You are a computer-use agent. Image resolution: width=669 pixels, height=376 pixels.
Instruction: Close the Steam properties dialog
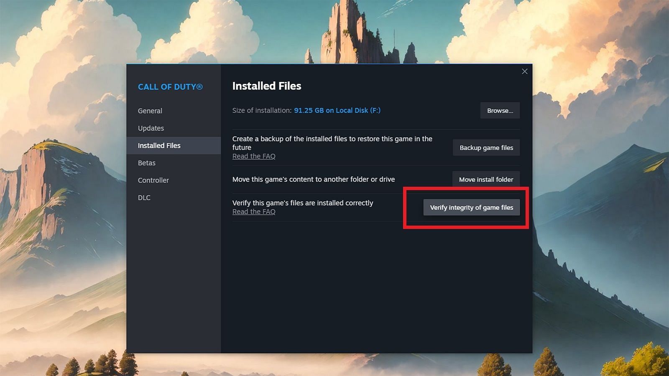525,71
